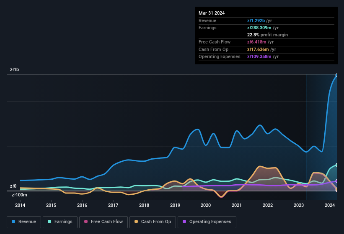Click the blue Revenue endpoint marker on chart
Viewport: 344px width, 234px height.
pos(336,75)
